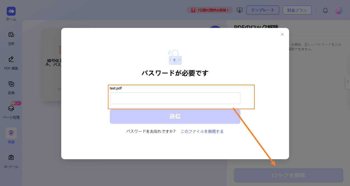350x186 pixels.
Task: Open the 料金プラン pricing page
Action: [x=297, y=10]
